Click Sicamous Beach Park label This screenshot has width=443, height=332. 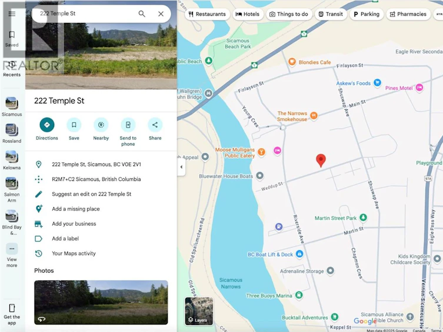(238, 43)
